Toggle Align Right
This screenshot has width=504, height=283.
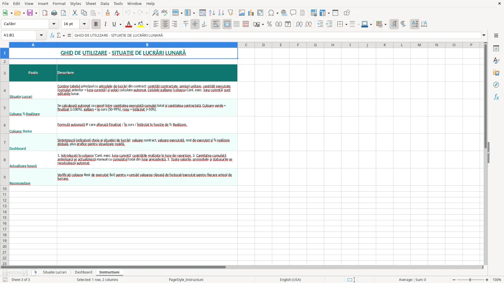(x=175, y=24)
